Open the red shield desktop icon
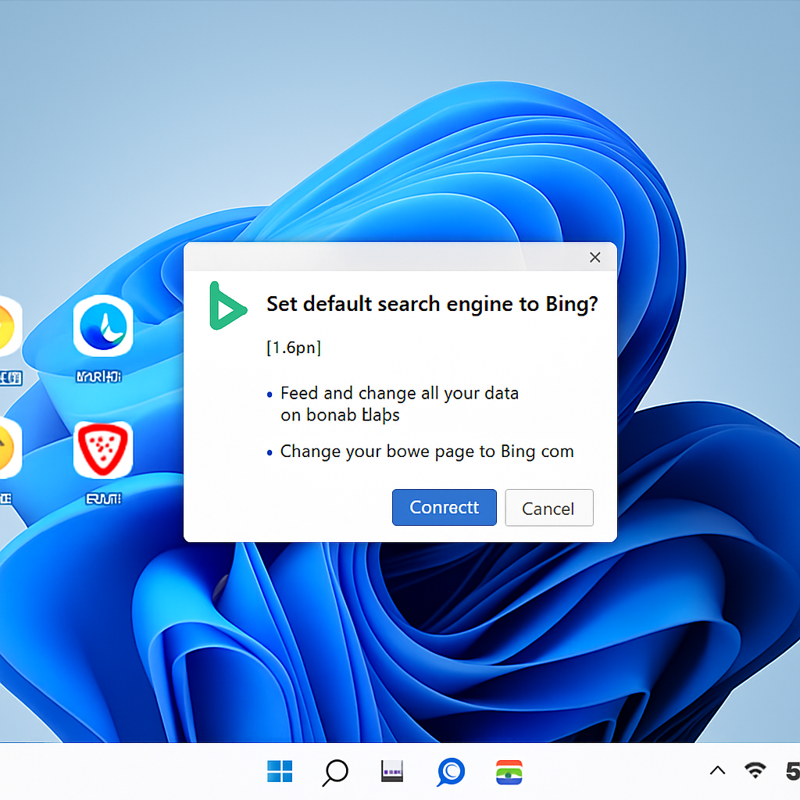The width and height of the screenshot is (800, 800). pyautogui.click(x=103, y=449)
